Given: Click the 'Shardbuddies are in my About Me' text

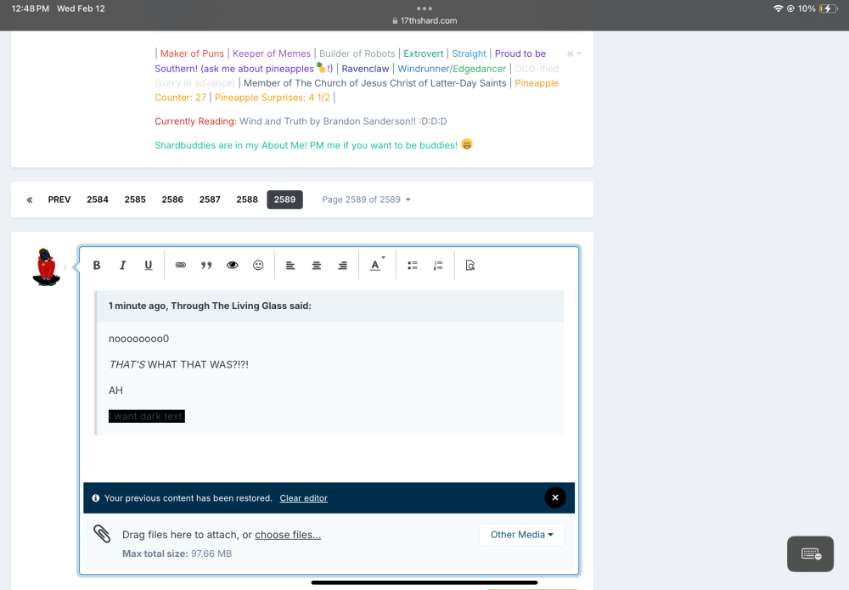Looking at the screenshot, I should pos(306,145).
